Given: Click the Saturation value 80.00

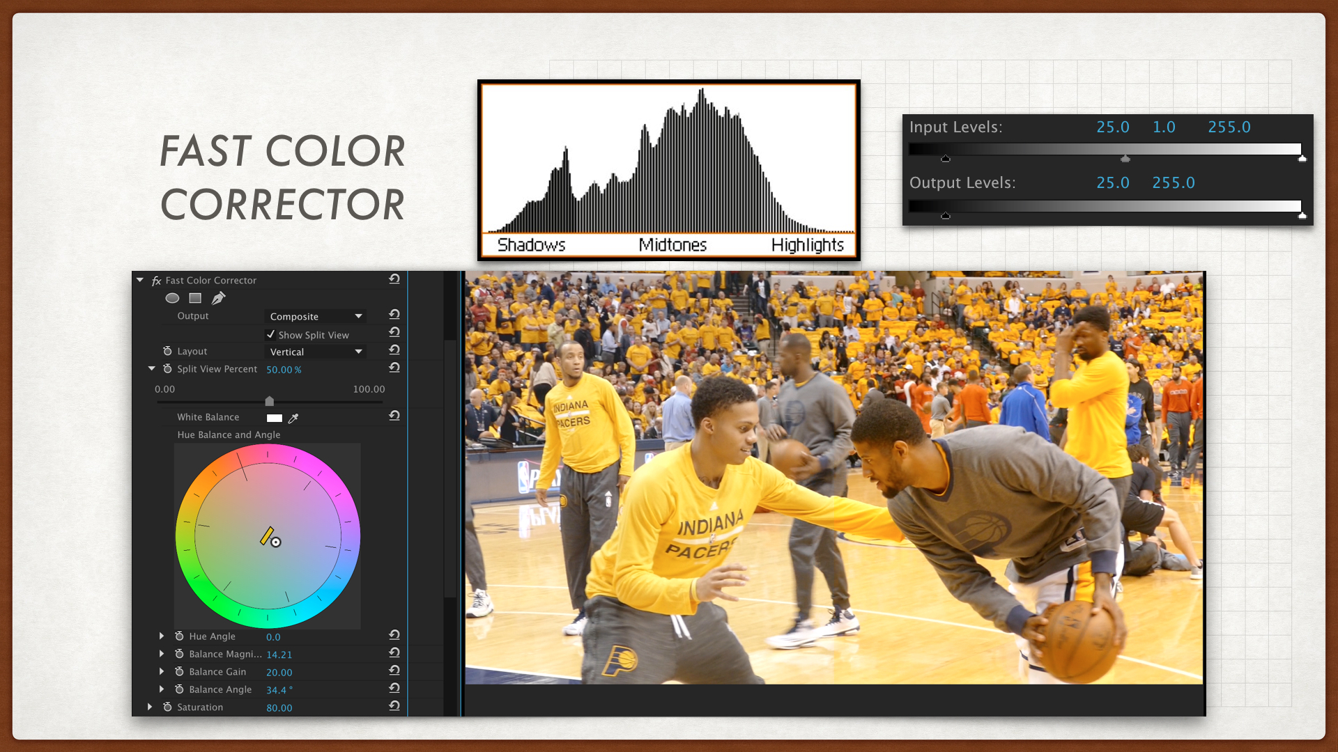Looking at the screenshot, I should (279, 708).
